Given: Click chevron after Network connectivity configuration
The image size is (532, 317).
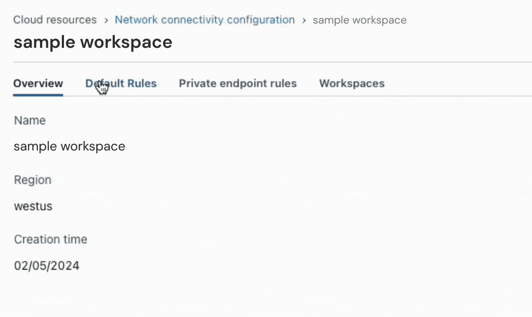Looking at the screenshot, I should [x=304, y=21].
